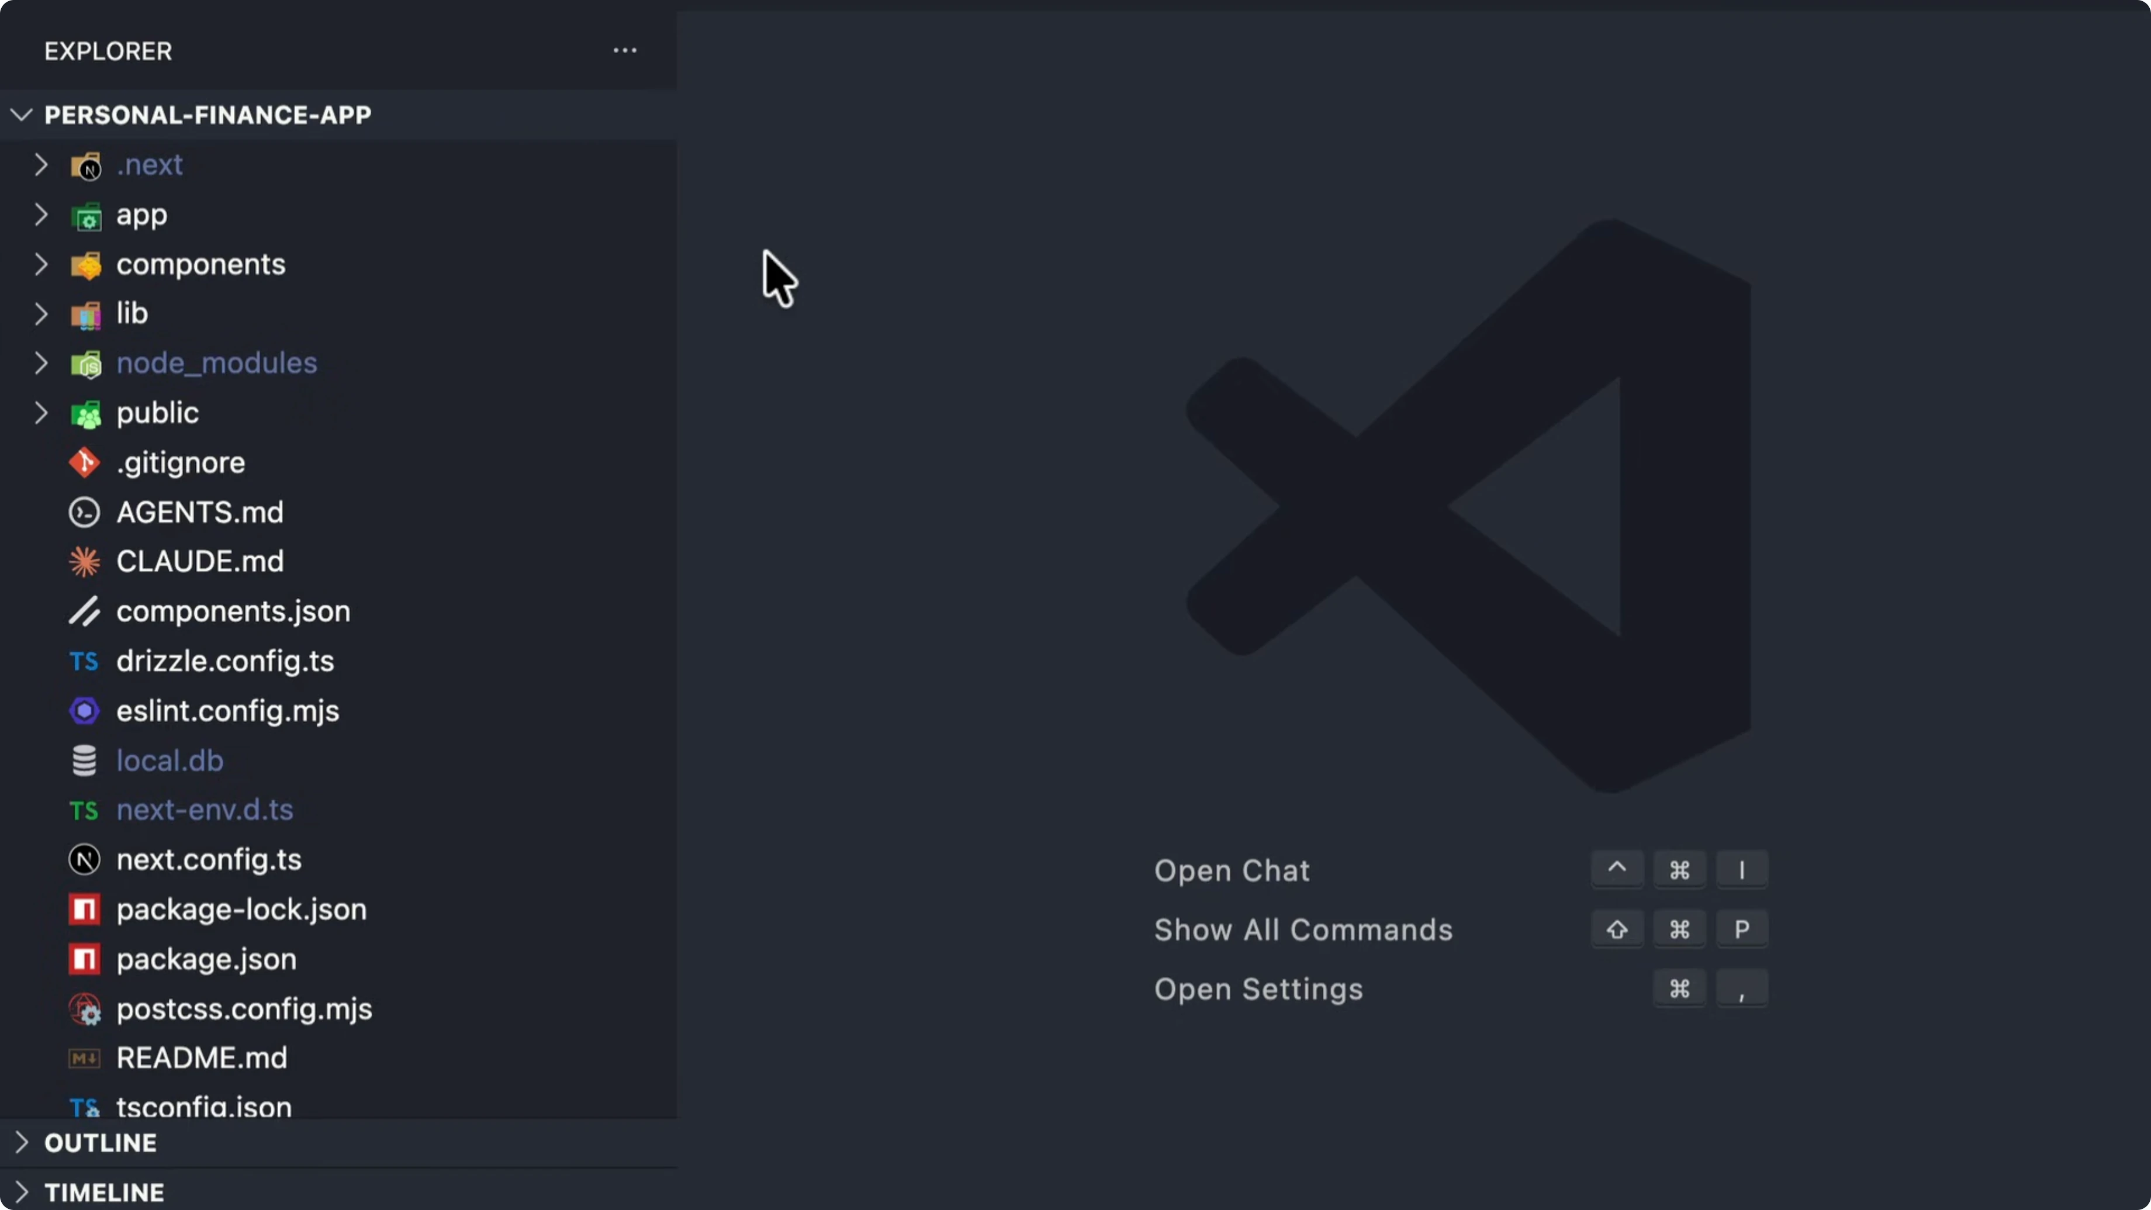Open the package-lock.json file
This screenshot has width=2151, height=1210.
pos(242,910)
